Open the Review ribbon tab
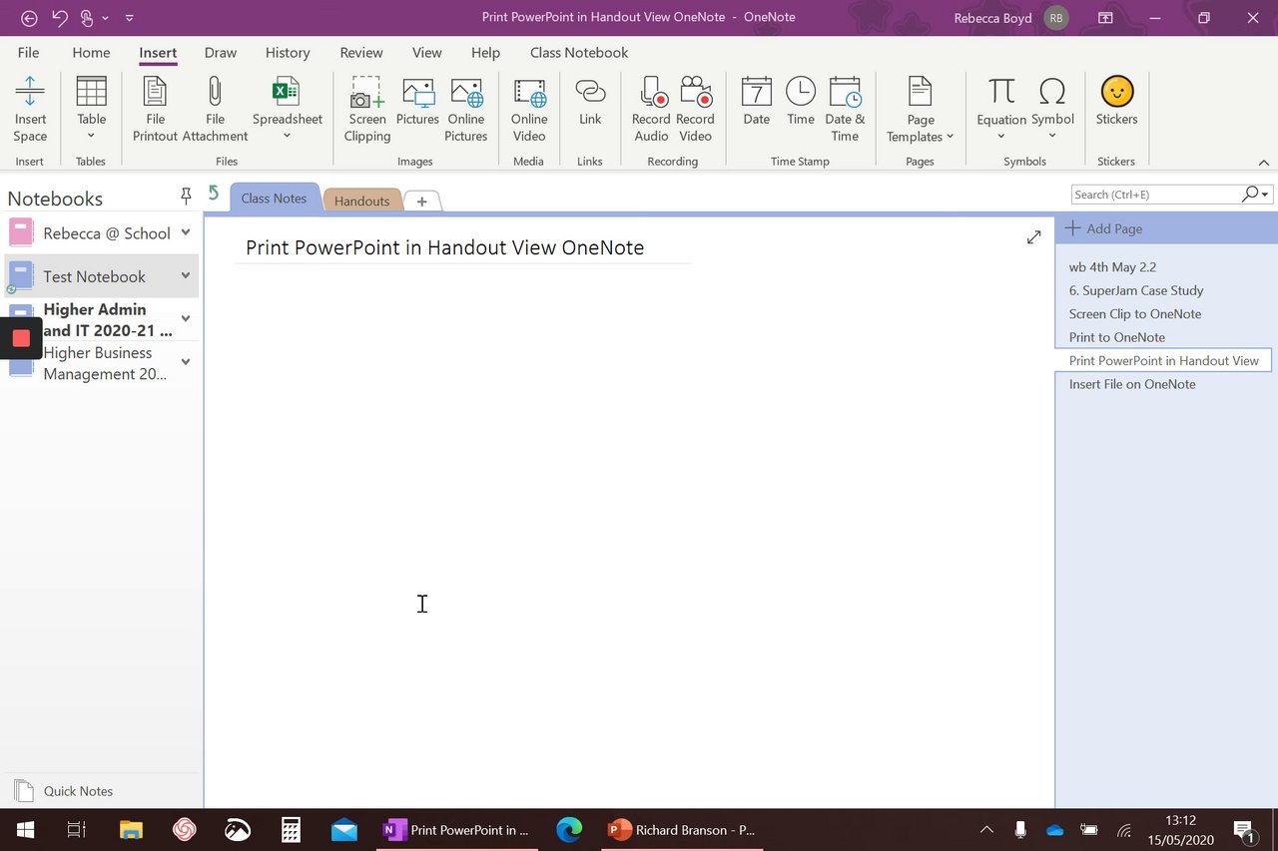The height and width of the screenshot is (851, 1278). click(x=361, y=53)
